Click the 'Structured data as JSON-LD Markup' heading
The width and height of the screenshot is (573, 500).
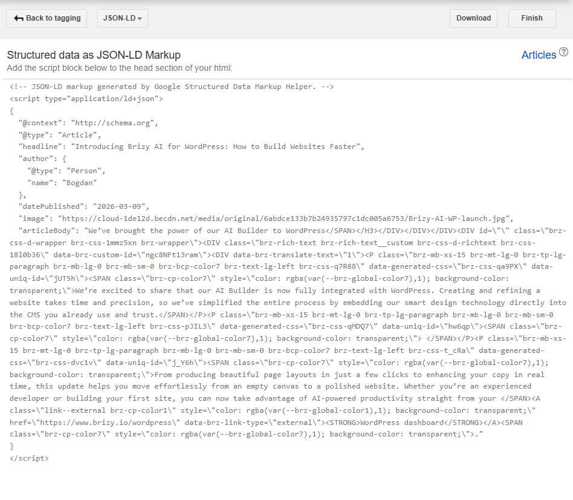click(94, 55)
